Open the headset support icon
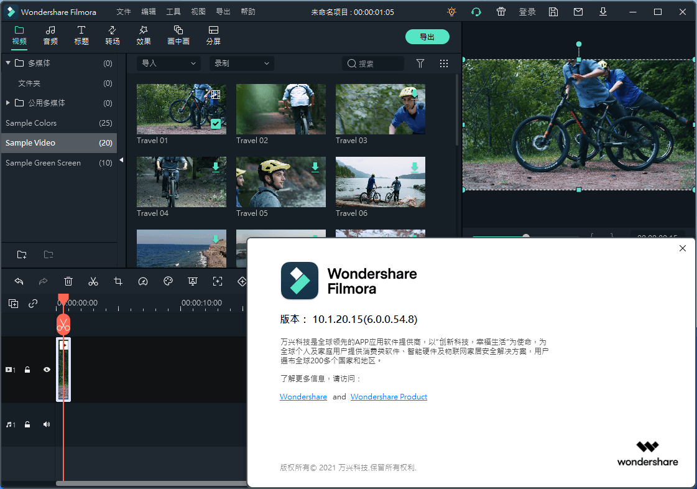 [476, 12]
